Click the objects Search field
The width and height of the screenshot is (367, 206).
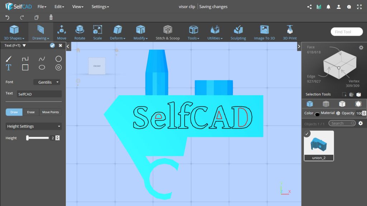tap(342, 123)
